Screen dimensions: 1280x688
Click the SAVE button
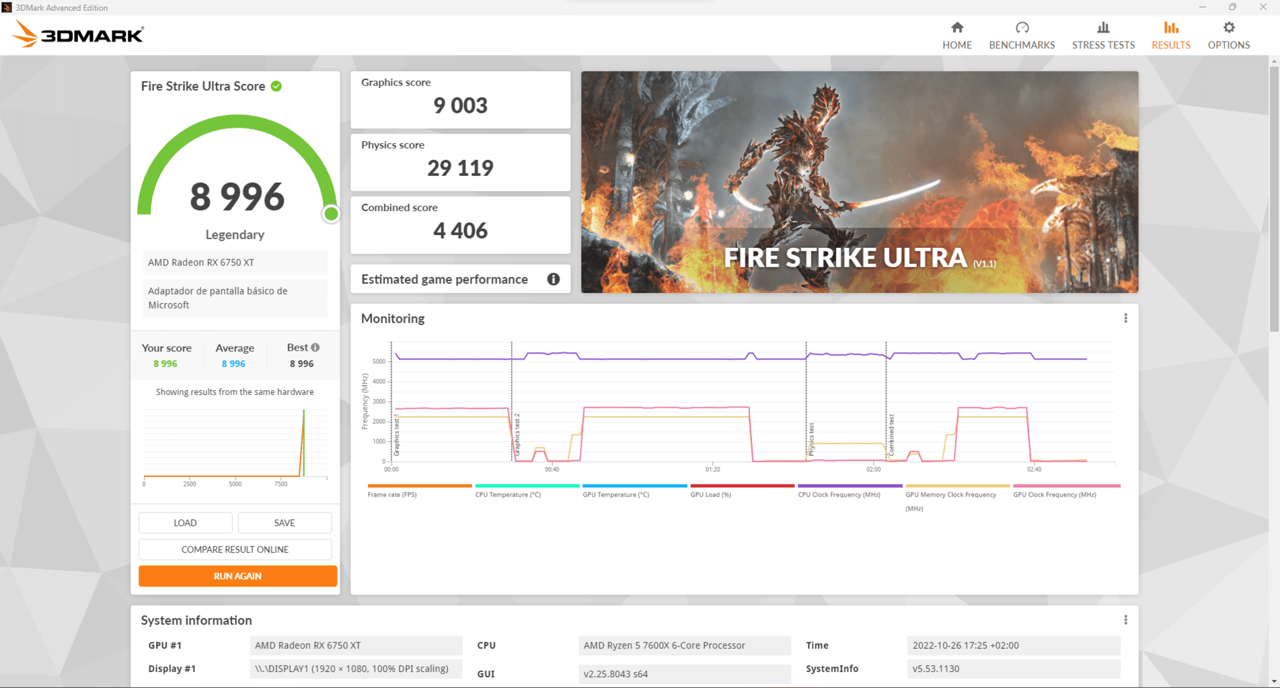click(285, 523)
